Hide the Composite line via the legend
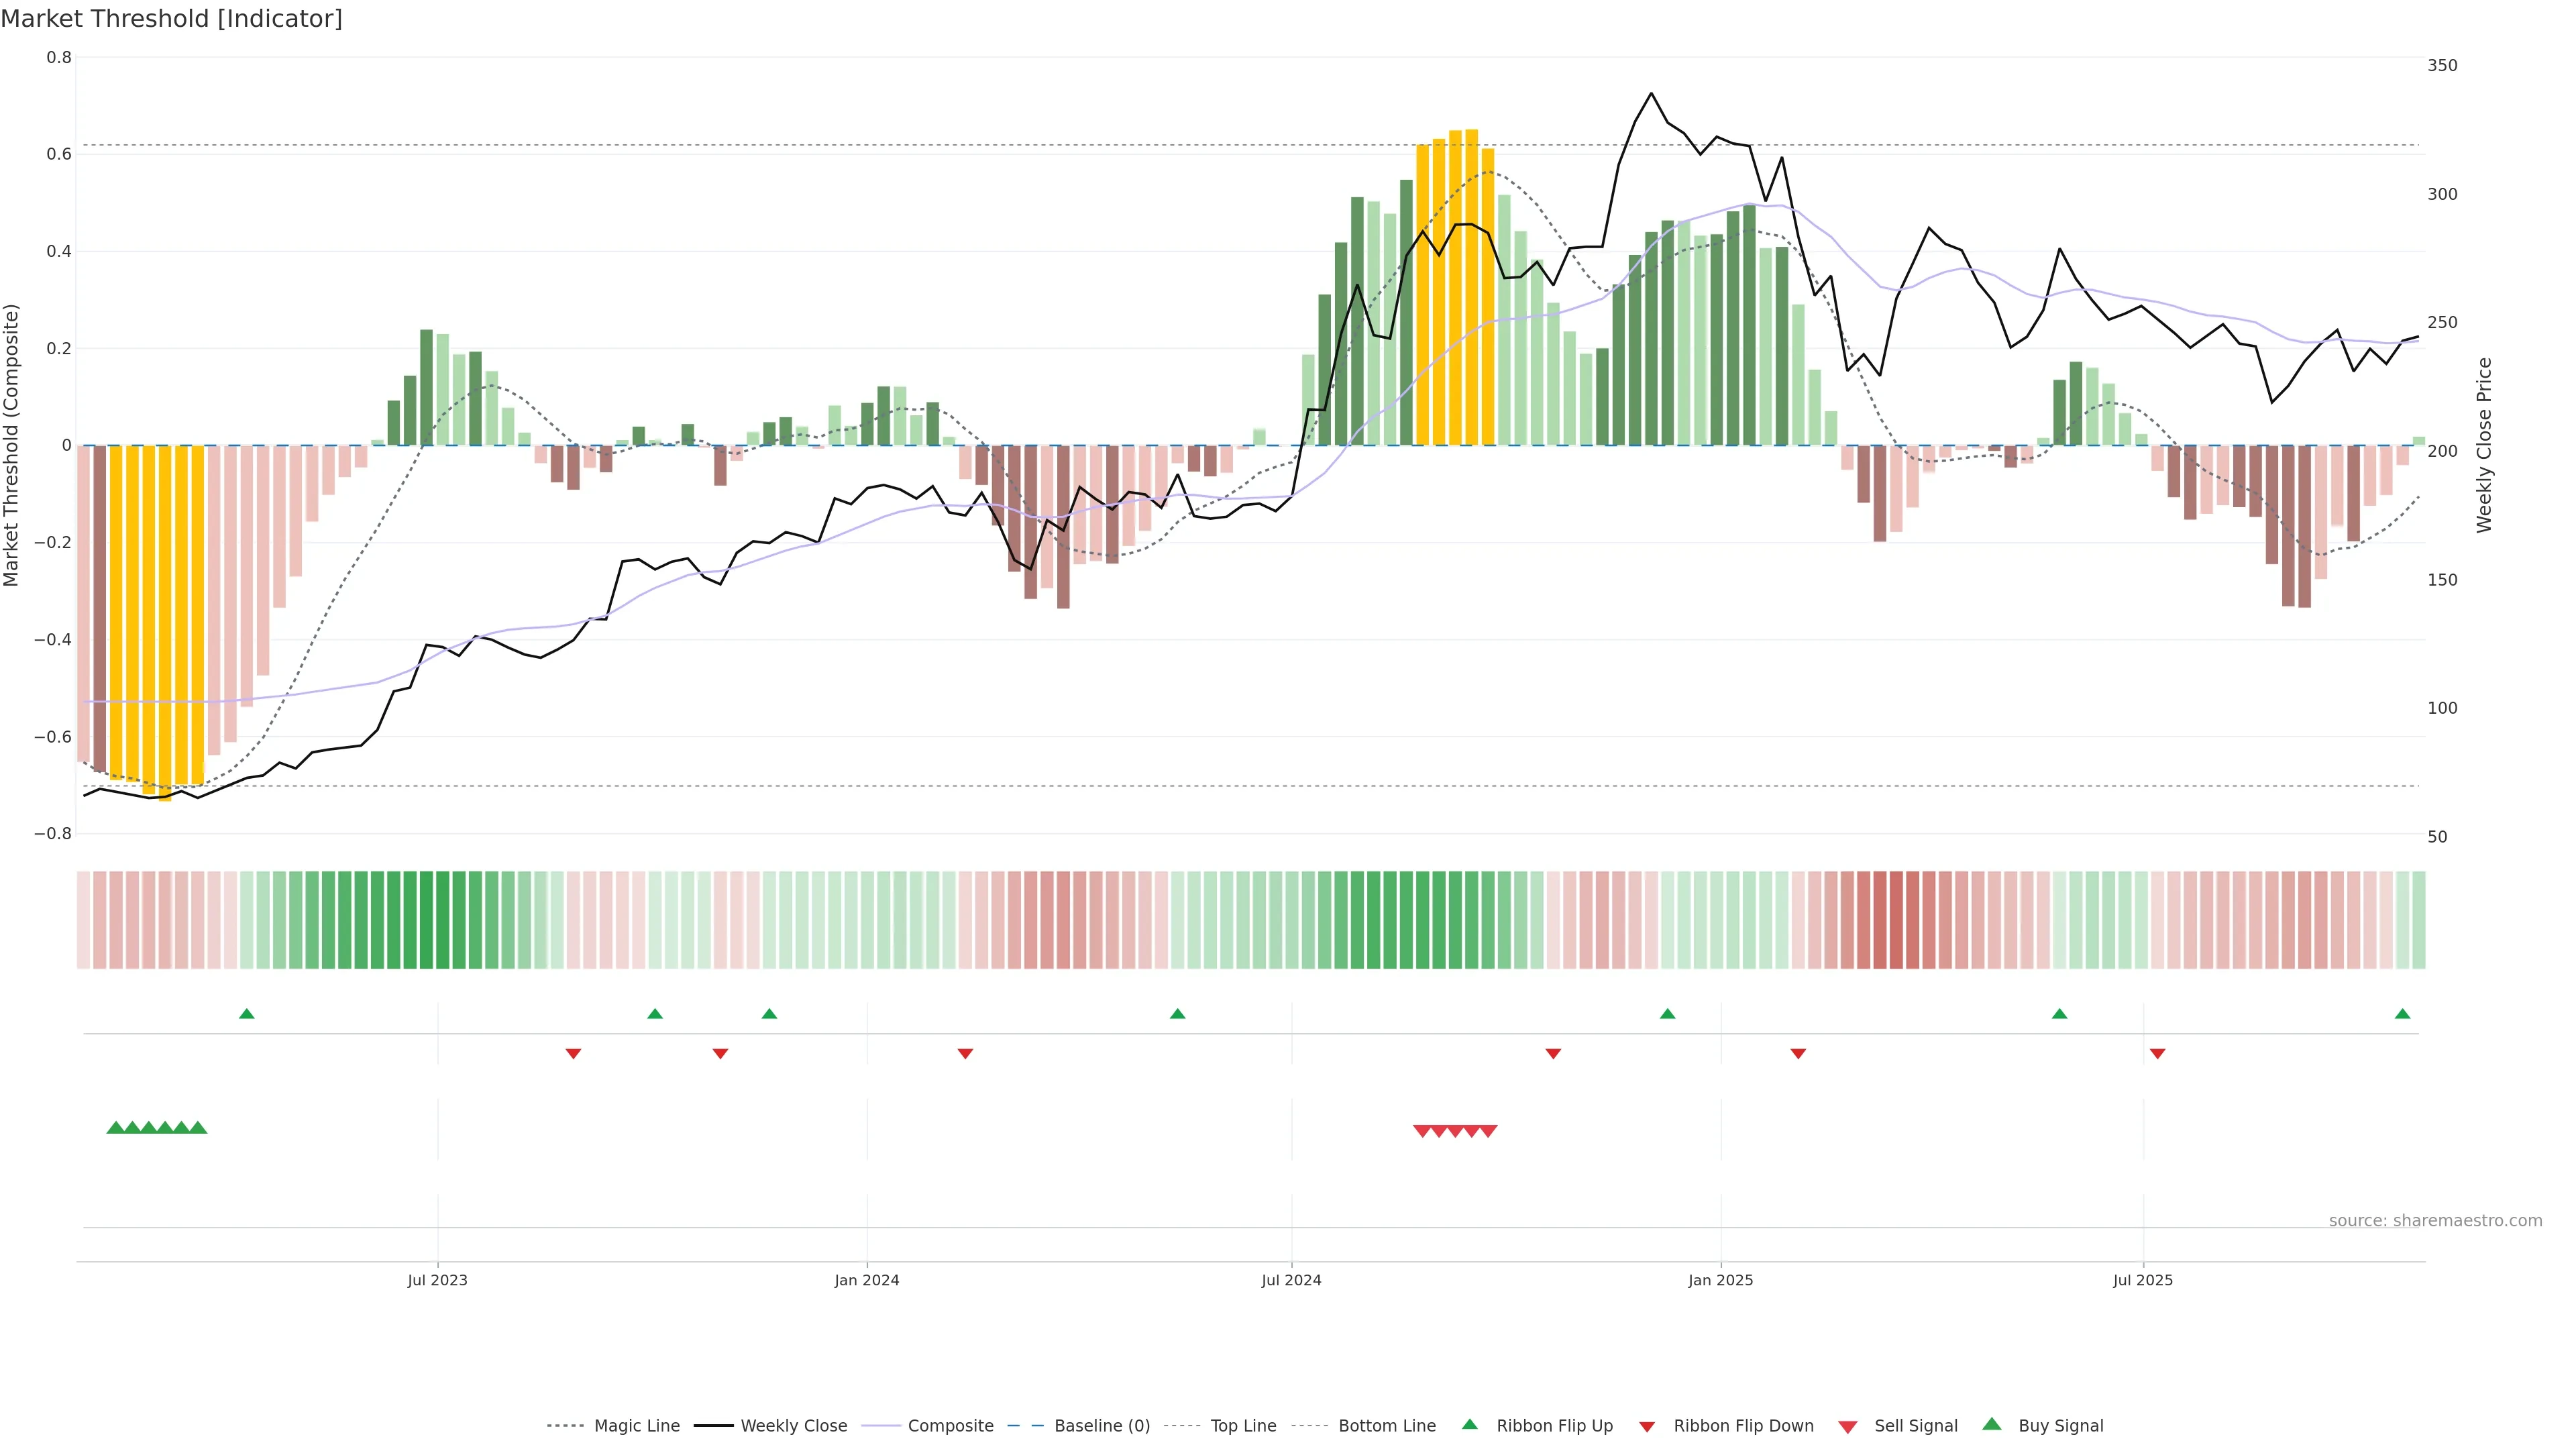Image resolution: width=2576 pixels, height=1449 pixels. click(950, 1426)
